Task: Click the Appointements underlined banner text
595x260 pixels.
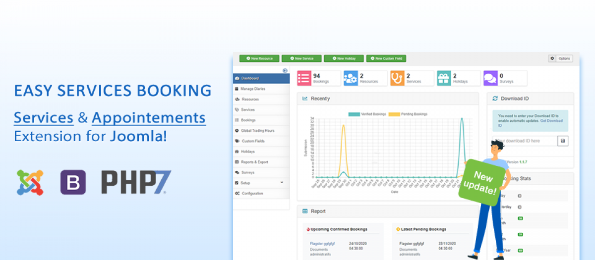Action: pos(149,118)
